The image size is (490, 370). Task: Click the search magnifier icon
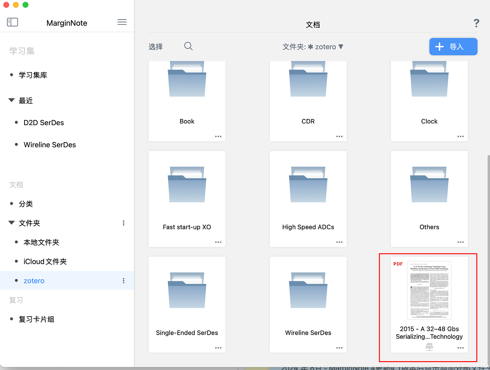point(188,46)
